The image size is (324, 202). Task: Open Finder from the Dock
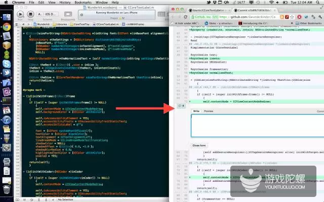7,18
